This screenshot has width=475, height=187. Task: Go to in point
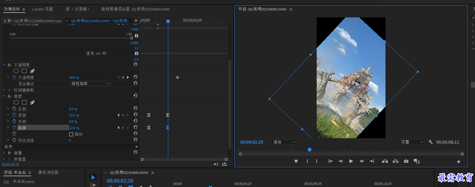tap(330, 161)
